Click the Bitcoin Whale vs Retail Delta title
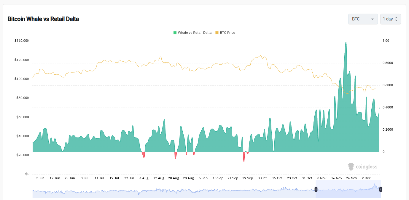This screenshot has width=409, height=200. click(x=43, y=19)
